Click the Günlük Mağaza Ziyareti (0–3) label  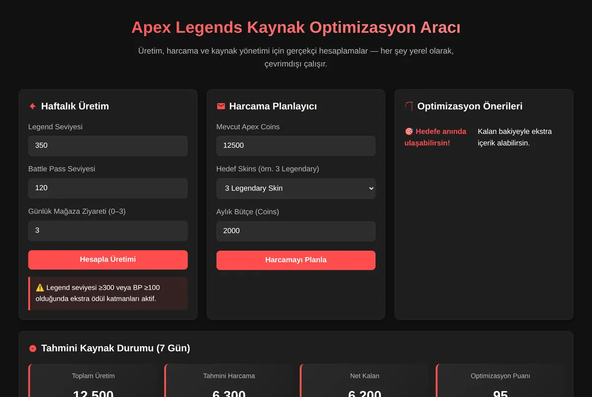77,211
